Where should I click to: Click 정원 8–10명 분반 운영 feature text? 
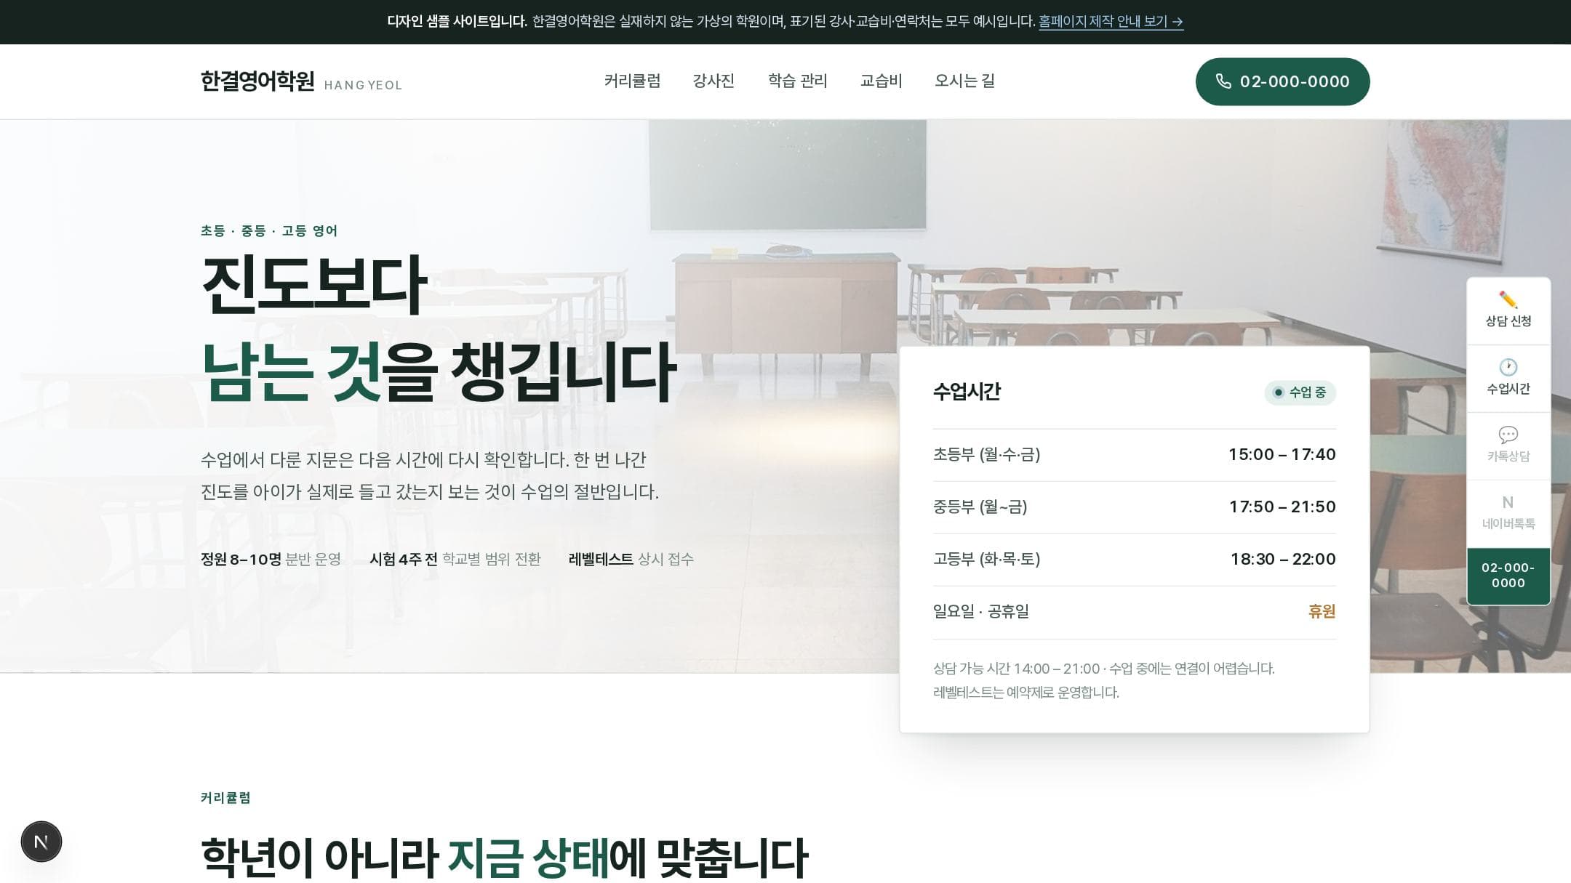[x=271, y=560]
